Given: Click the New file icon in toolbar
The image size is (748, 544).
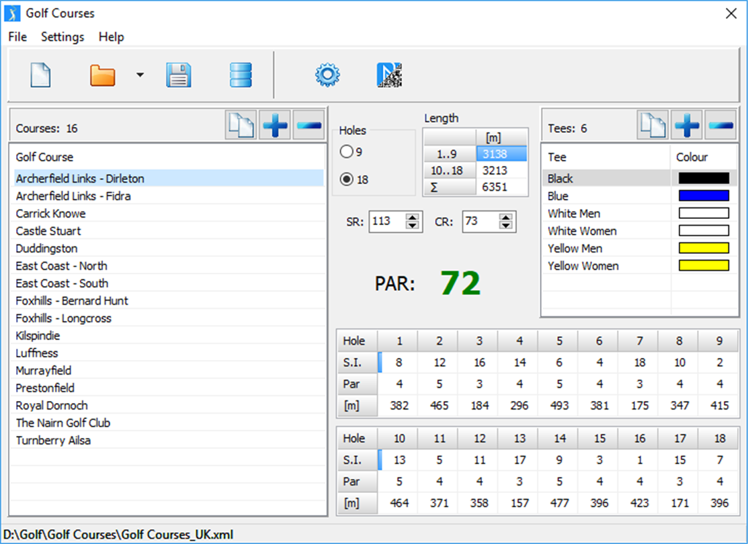Looking at the screenshot, I should [40, 75].
